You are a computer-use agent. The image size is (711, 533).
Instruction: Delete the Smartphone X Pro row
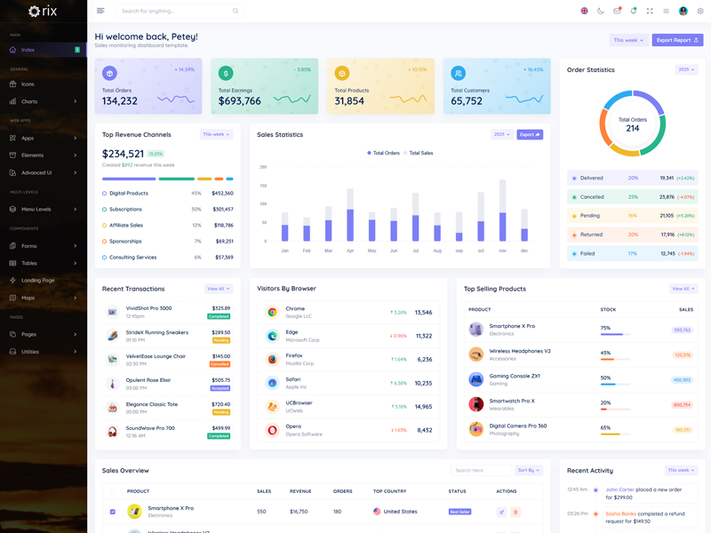click(x=515, y=512)
